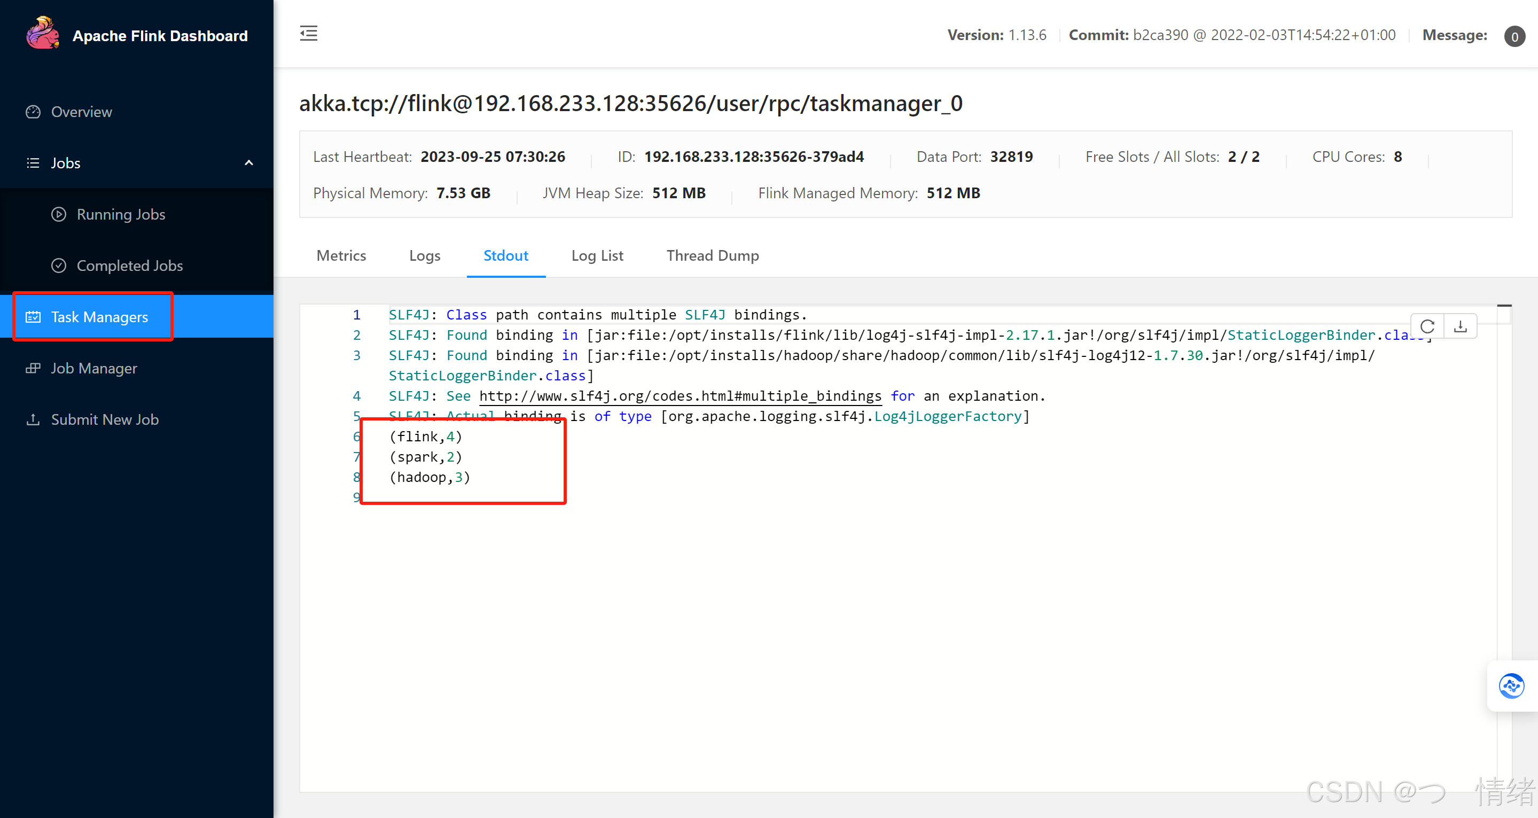Switch to the Logs tab
The image size is (1538, 818).
click(425, 255)
